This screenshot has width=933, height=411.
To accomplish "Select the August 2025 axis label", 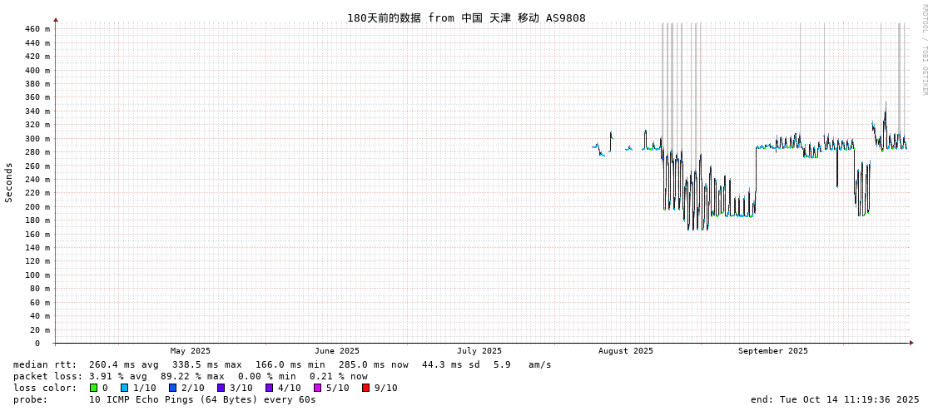I will [x=626, y=351].
